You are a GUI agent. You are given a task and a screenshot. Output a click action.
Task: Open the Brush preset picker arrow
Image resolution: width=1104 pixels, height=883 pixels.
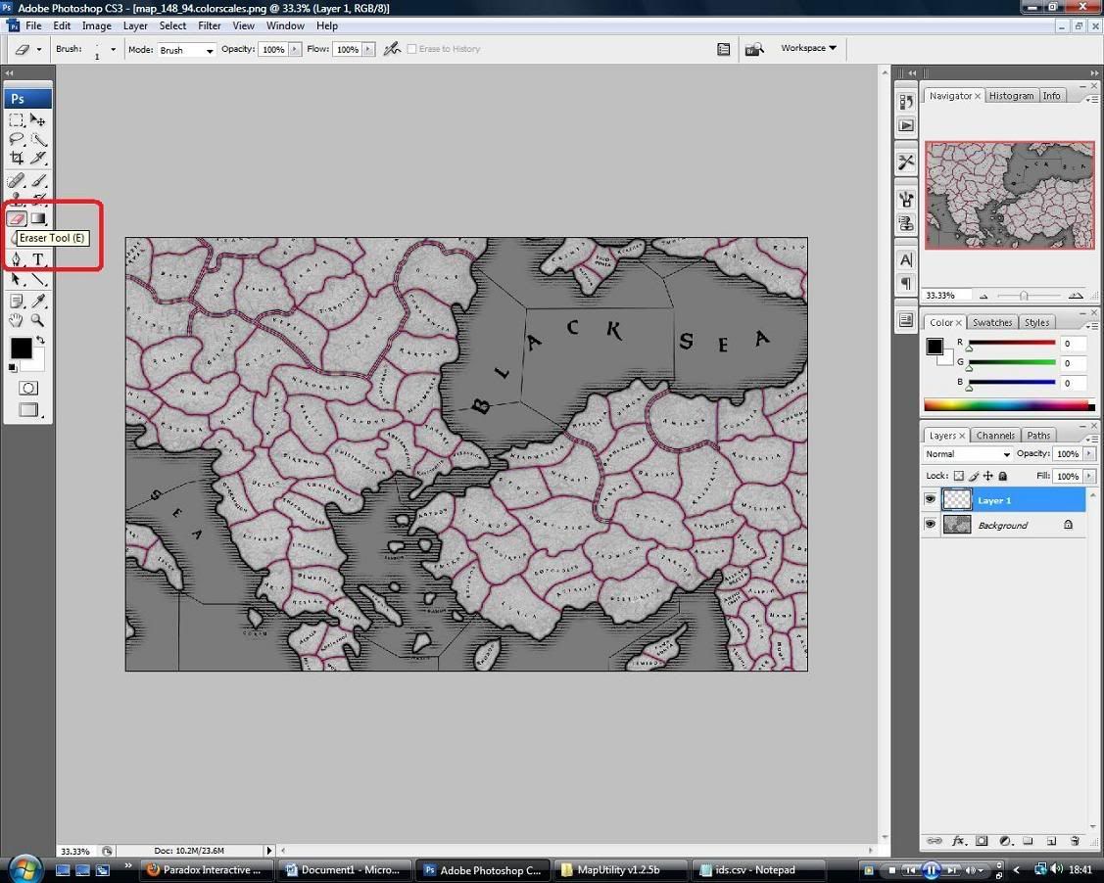point(114,49)
